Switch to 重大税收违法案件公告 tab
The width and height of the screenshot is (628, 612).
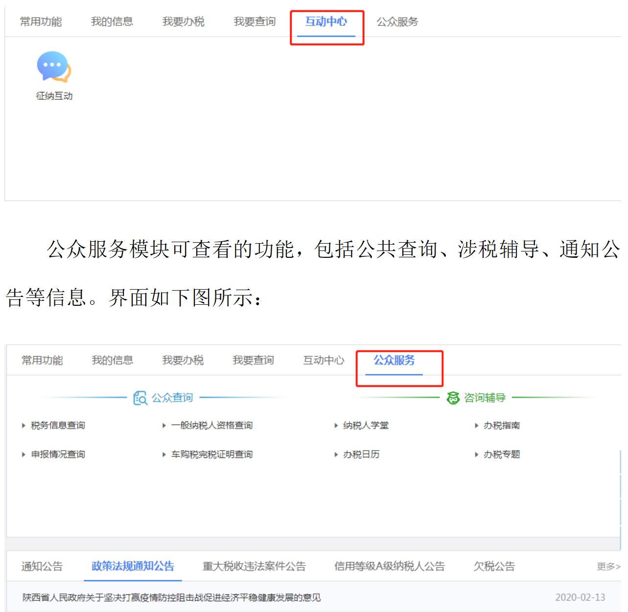click(x=254, y=567)
